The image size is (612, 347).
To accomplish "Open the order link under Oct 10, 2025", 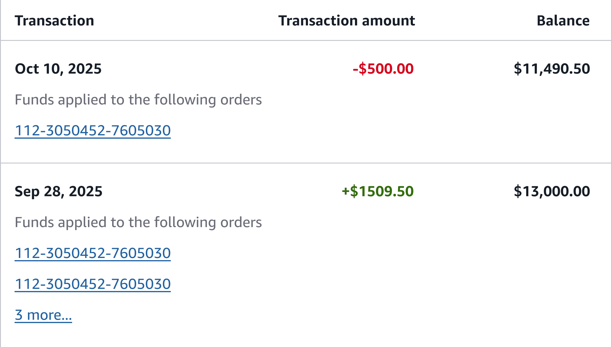I will (x=93, y=131).
